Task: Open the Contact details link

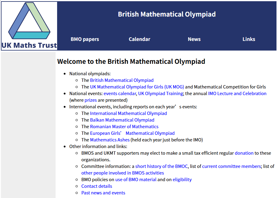Action: pyautogui.click(x=97, y=186)
